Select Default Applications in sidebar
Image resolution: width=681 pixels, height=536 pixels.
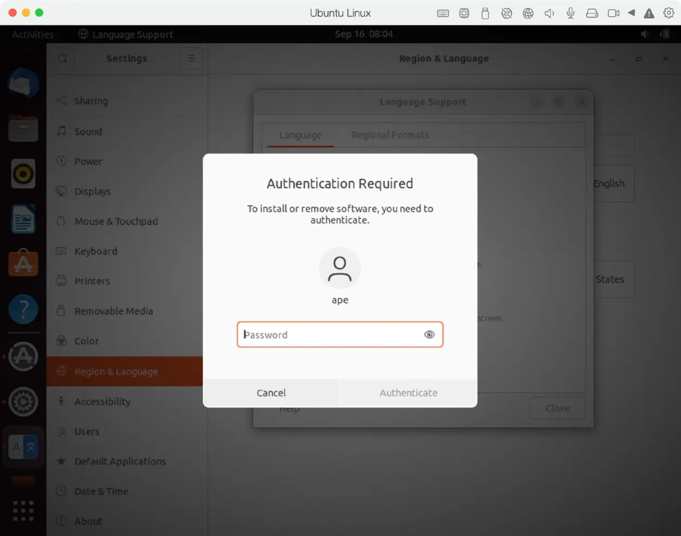pos(127,461)
